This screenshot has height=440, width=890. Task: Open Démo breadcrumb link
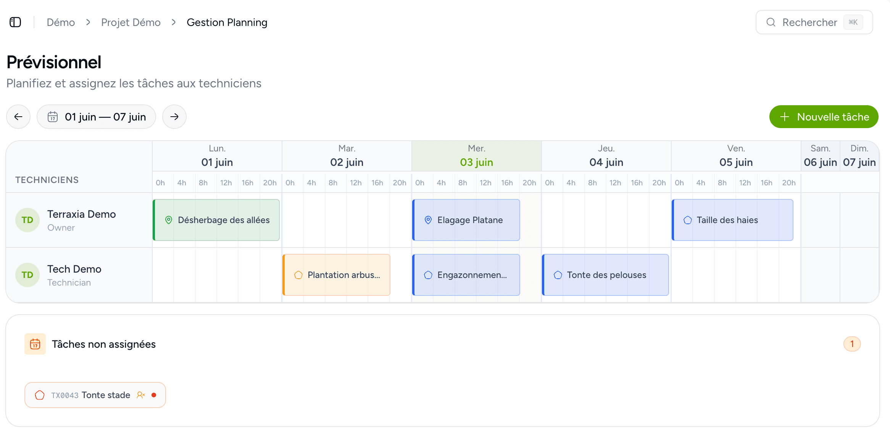(61, 22)
